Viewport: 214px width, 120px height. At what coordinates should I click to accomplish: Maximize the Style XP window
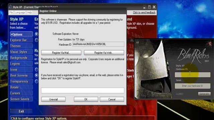(x=149, y=7)
